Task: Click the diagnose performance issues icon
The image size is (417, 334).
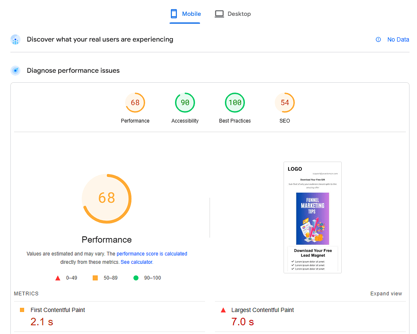Action: tap(15, 71)
